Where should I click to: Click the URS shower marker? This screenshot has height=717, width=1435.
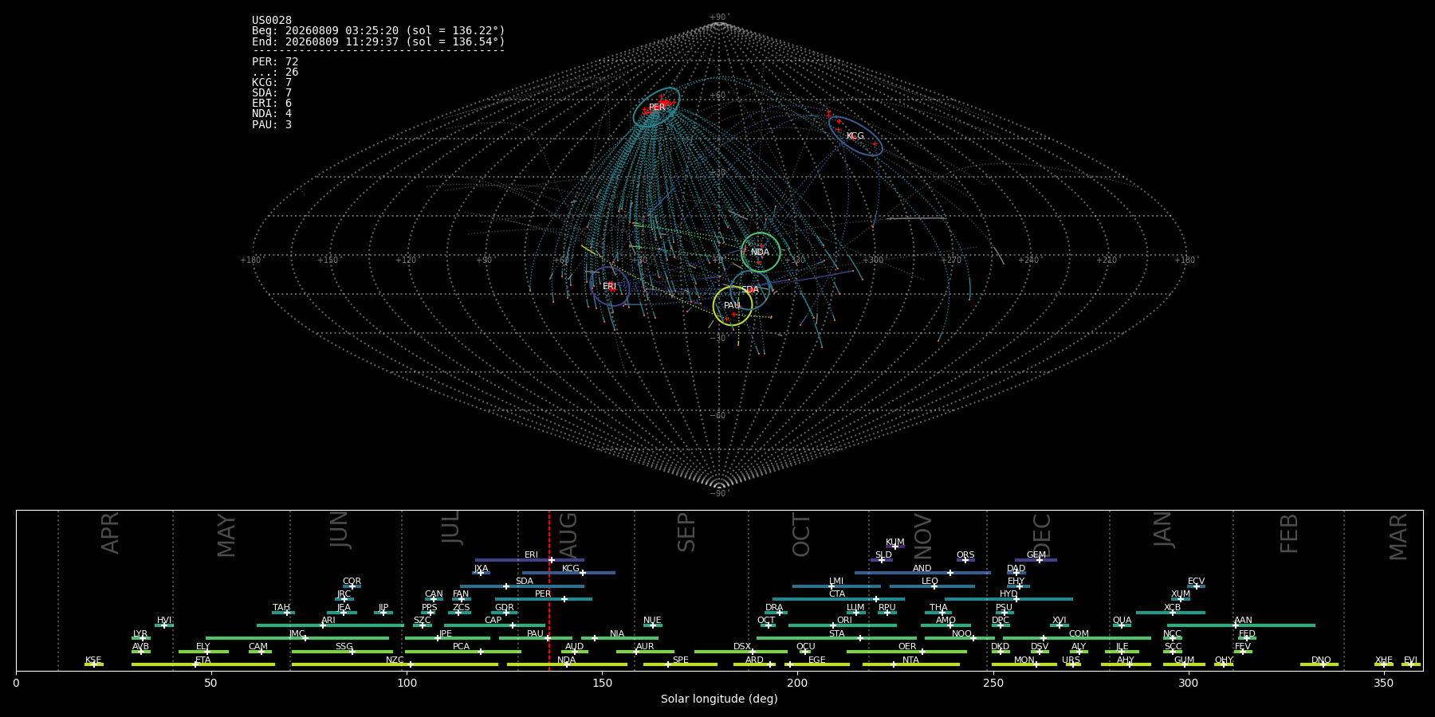pyautogui.click(x=1072, y=664)
